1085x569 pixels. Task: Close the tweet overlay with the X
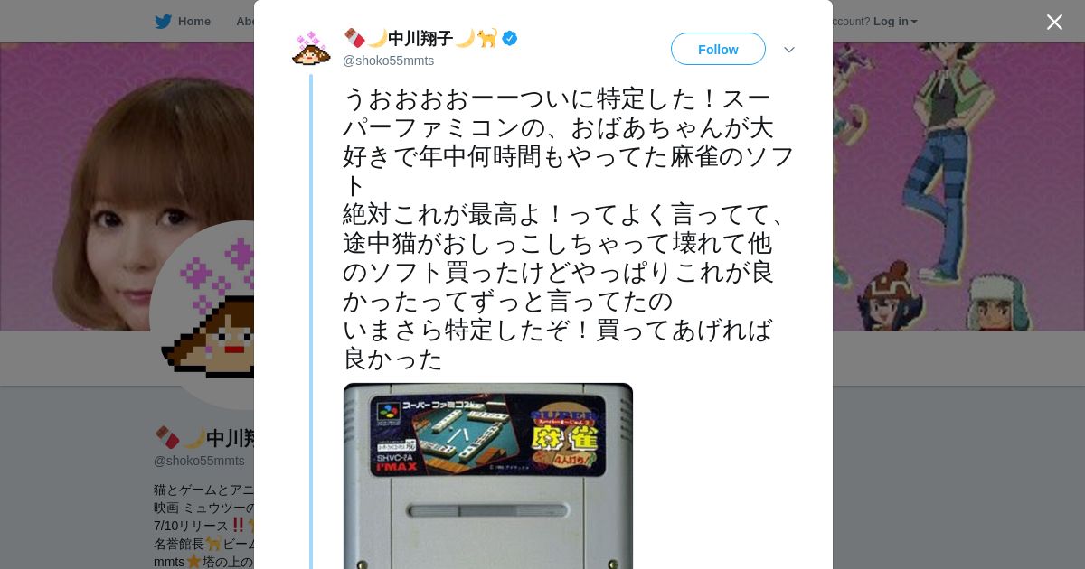(x=1054, y=22)
